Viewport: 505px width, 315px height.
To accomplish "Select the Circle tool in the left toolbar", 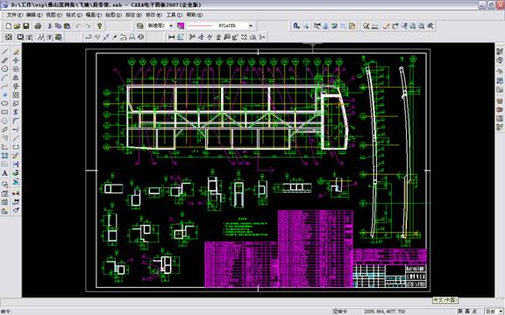I will coord(5,69).
